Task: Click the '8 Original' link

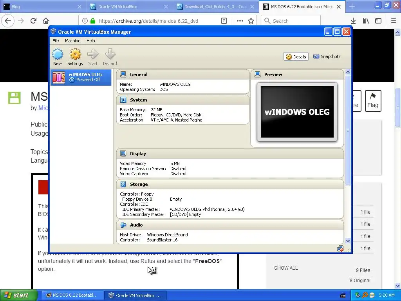Action: pyautogui.click(x=360, y=281)
